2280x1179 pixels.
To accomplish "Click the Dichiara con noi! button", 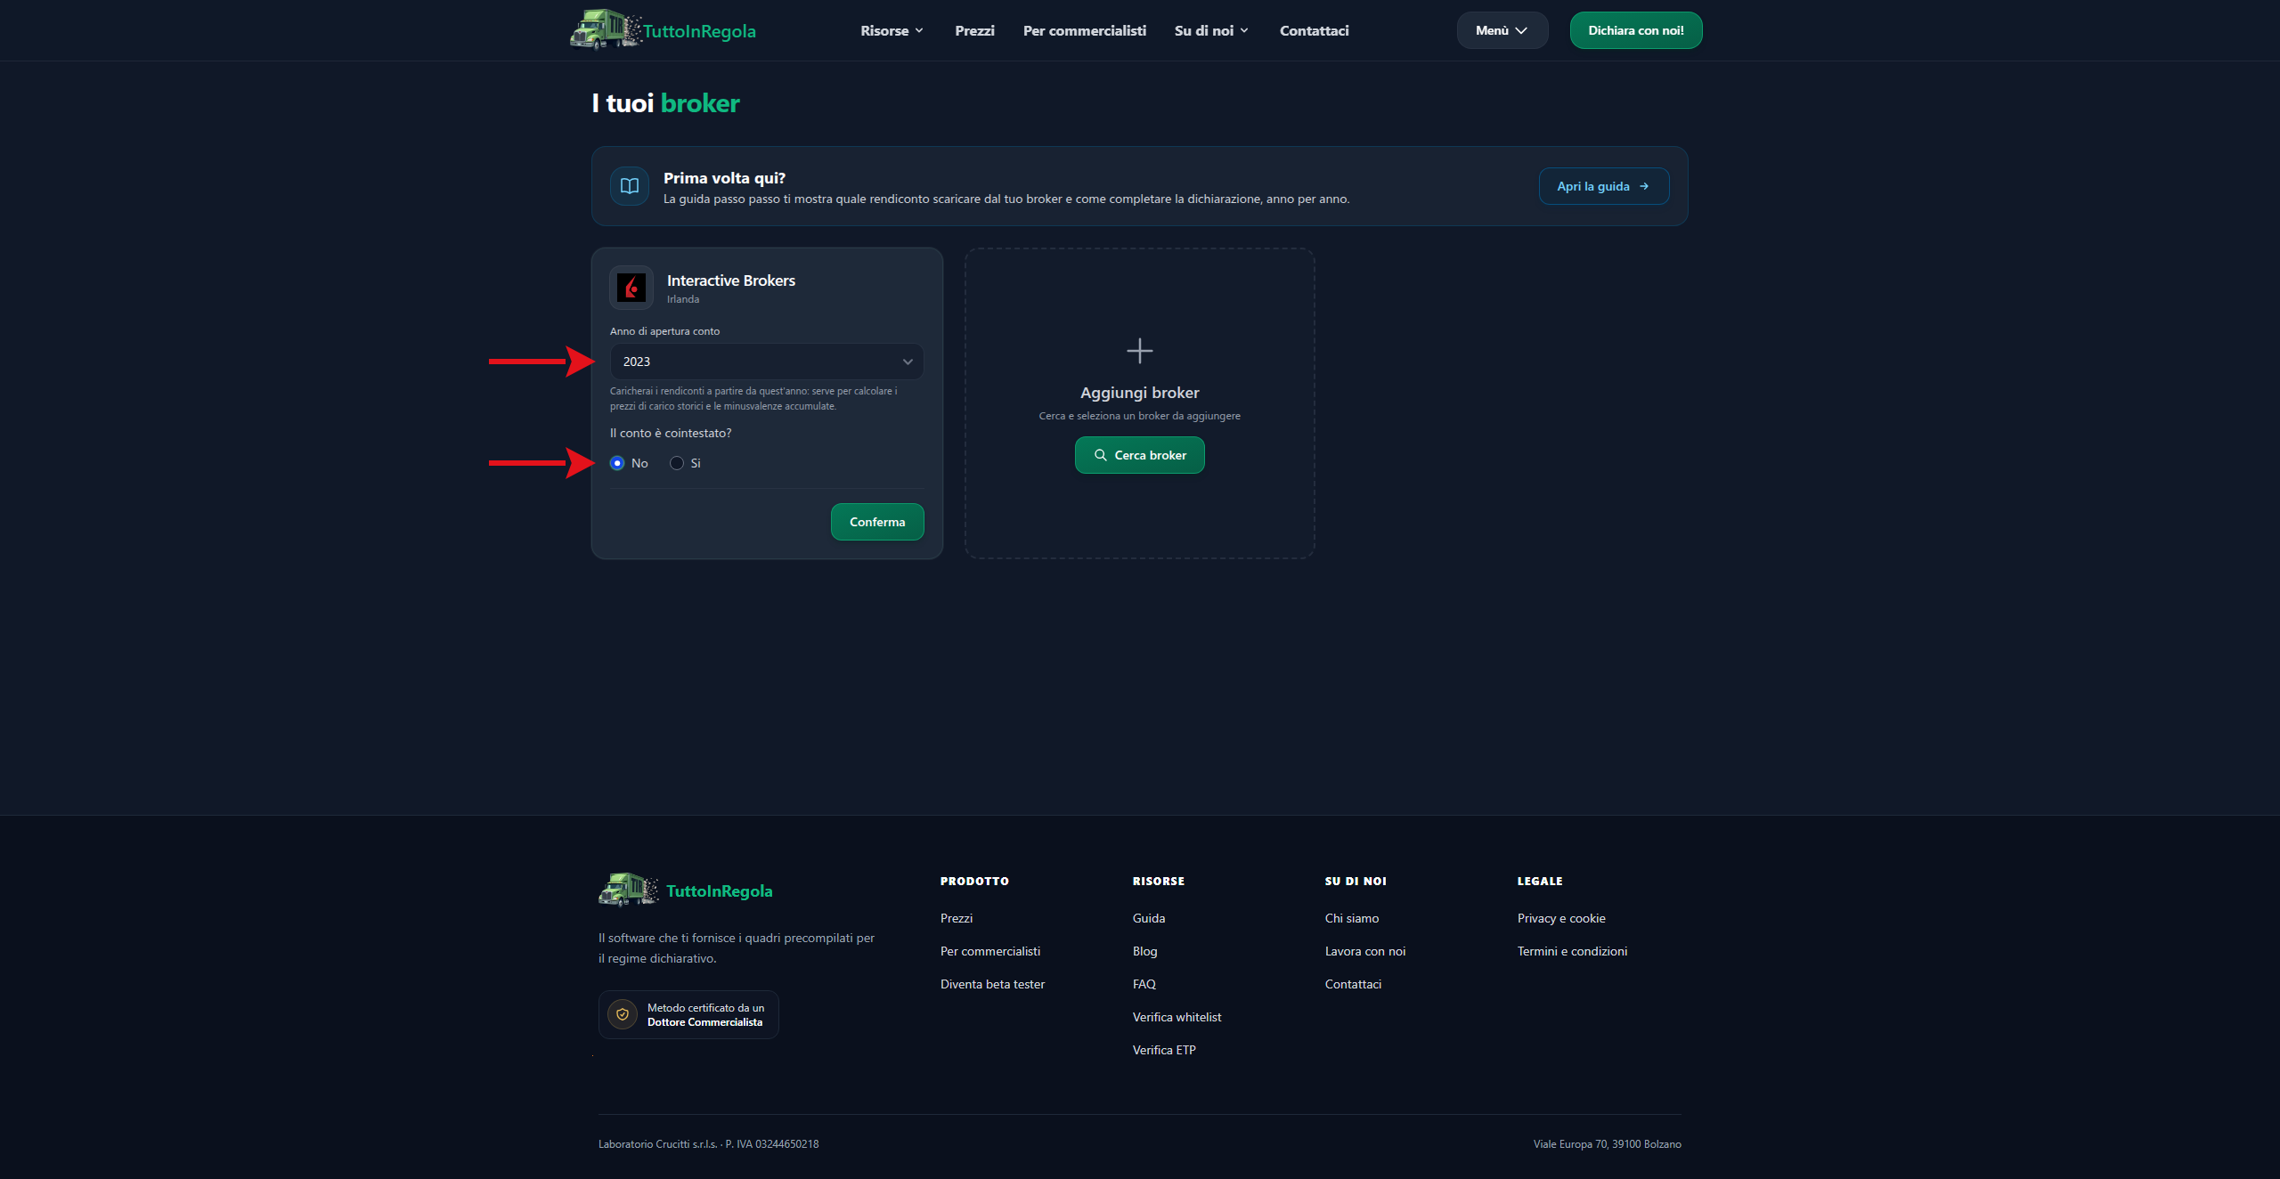I will tap(1635, 30).
